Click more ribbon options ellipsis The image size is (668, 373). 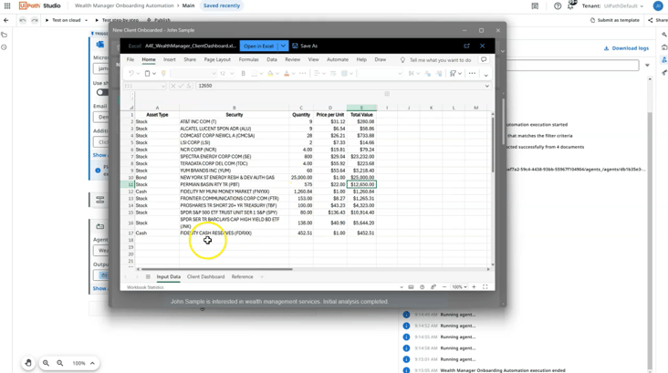472,73
